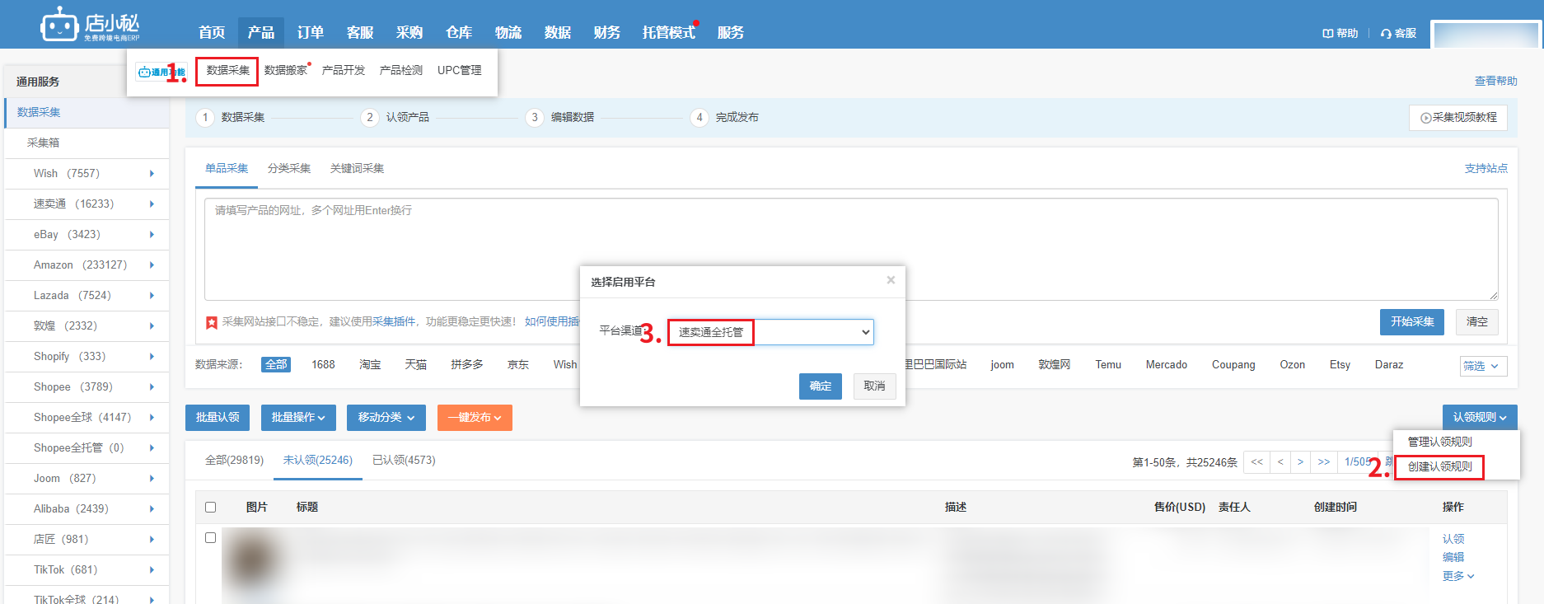The width and height of the screenshot is (1544, 604).
Task: Click the 批量认领 button
Action: click(x=218, y=418)
